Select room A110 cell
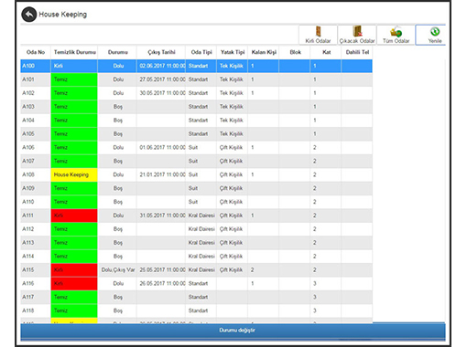 click(x=36, y=202)
